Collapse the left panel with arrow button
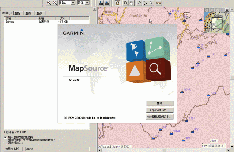 [94, 9]
